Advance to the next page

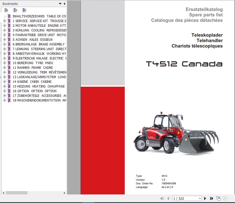205,198
